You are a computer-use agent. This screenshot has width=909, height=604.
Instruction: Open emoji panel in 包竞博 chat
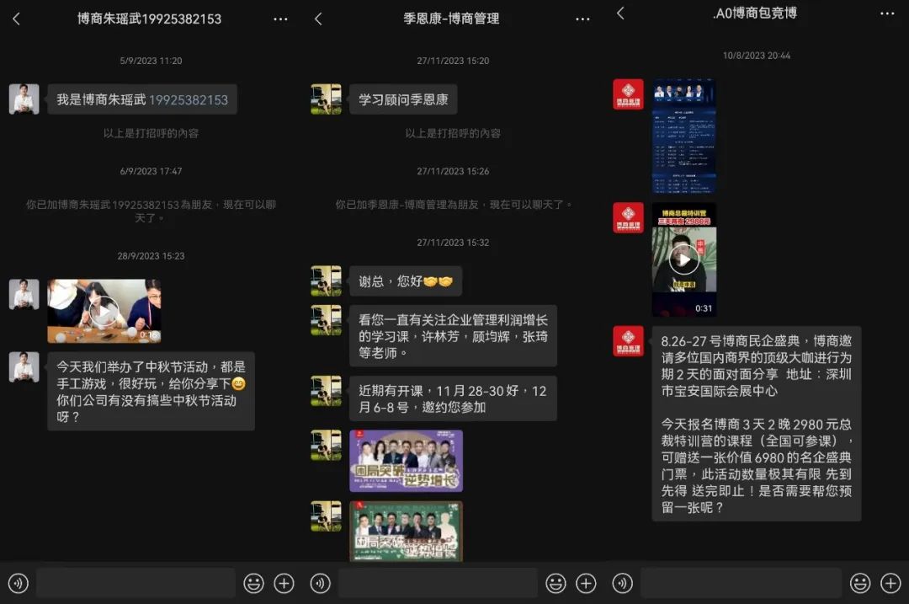coord(859,583)
